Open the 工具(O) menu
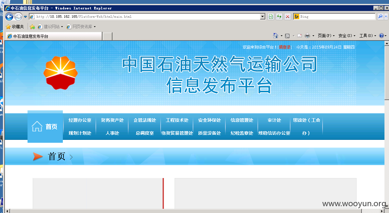 click(368, 36)
